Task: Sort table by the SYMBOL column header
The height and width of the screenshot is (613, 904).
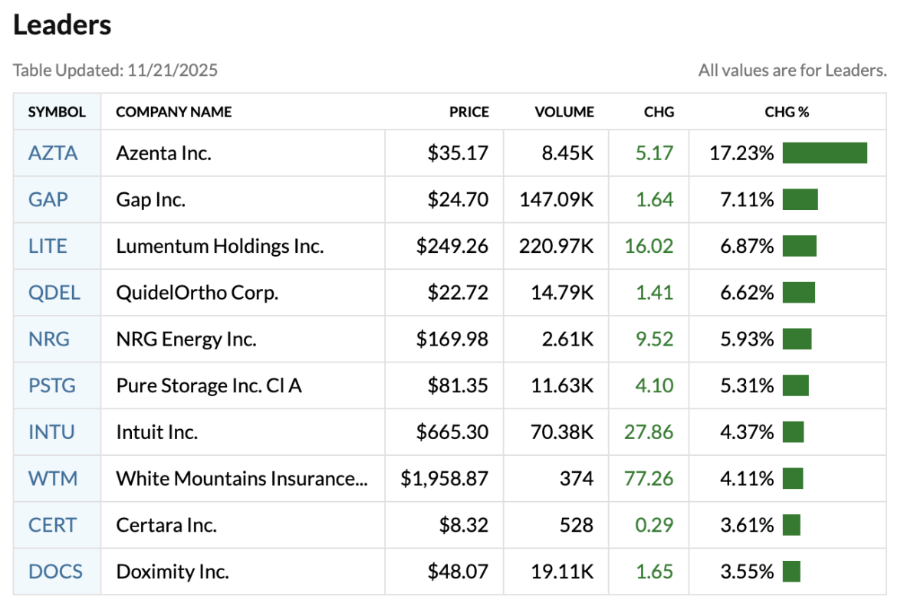Action: [x=57, y=112]
